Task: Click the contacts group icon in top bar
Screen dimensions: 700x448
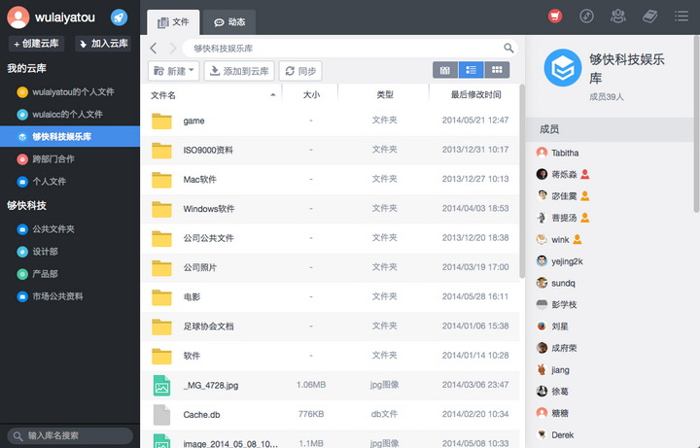Action: pos(617,16)
